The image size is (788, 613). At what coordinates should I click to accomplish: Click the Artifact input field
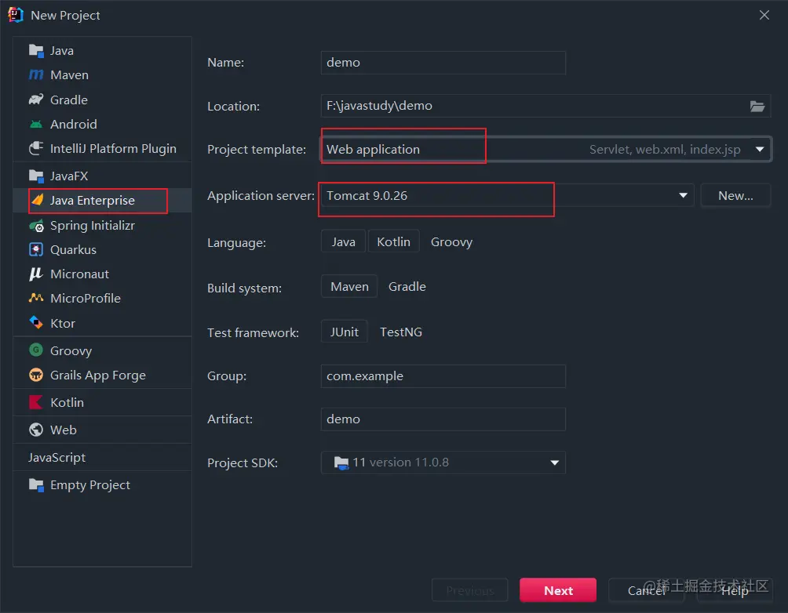(x=443, y=419)
